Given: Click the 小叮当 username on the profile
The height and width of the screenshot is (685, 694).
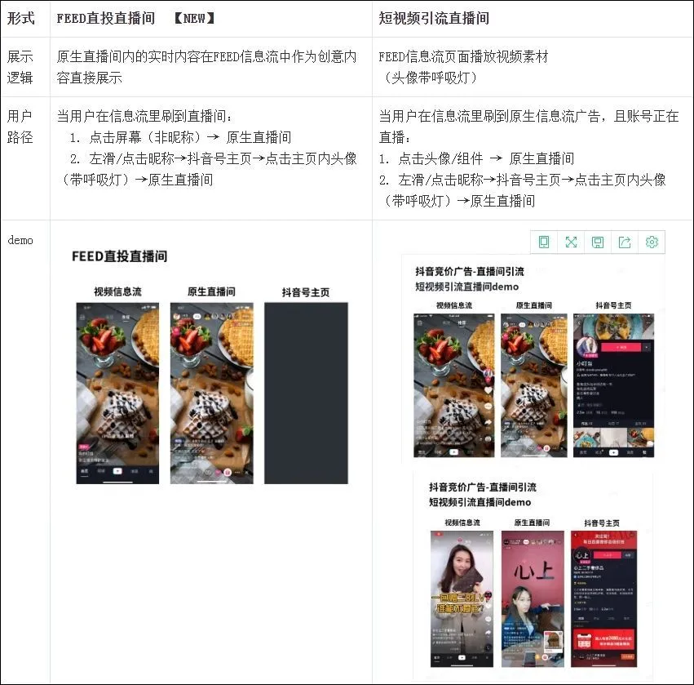Looking at the screenshot, I should coord(584,364).
